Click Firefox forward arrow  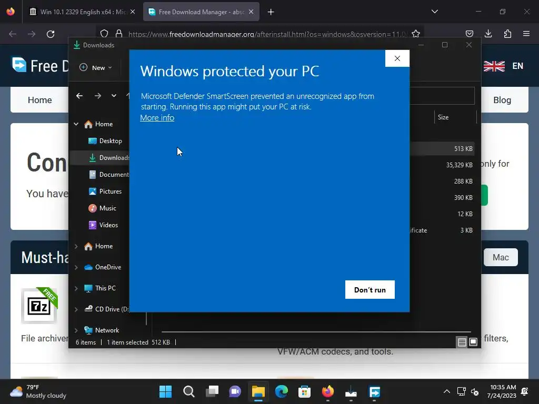tap(32, 34)
